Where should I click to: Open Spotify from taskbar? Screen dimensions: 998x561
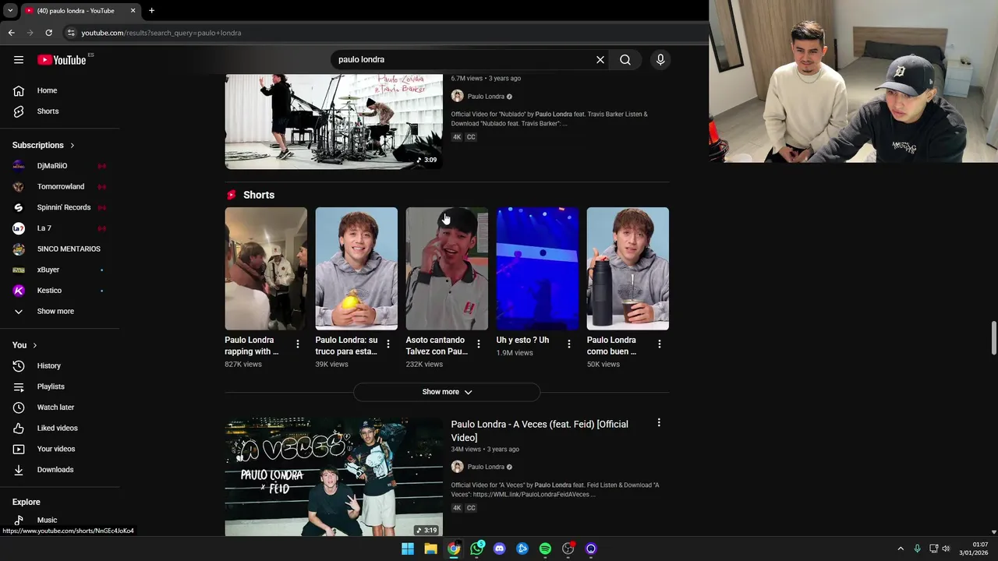(x=545, y=549)
